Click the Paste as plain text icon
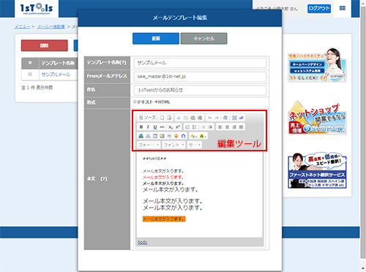Screen dimensions: 366x272 pyautogui.click(x=200, y=118)
